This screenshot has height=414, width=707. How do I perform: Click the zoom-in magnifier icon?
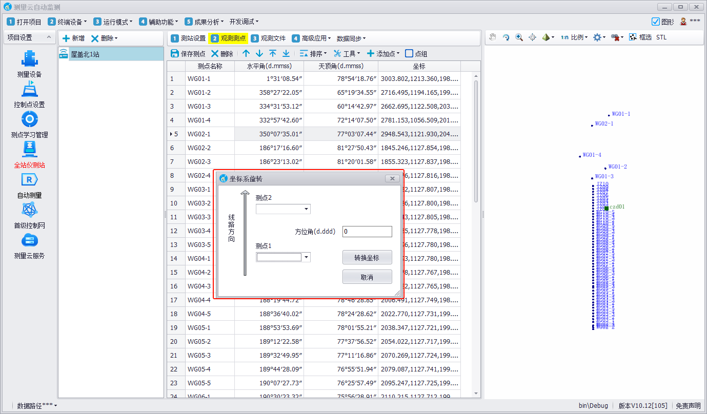pos(519,37)
